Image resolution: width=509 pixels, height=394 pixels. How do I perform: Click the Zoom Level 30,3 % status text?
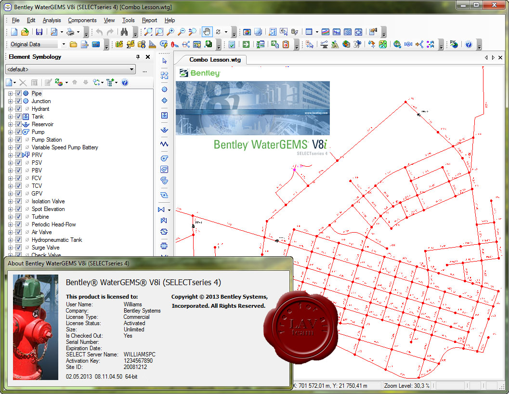(x=407, y=385)
